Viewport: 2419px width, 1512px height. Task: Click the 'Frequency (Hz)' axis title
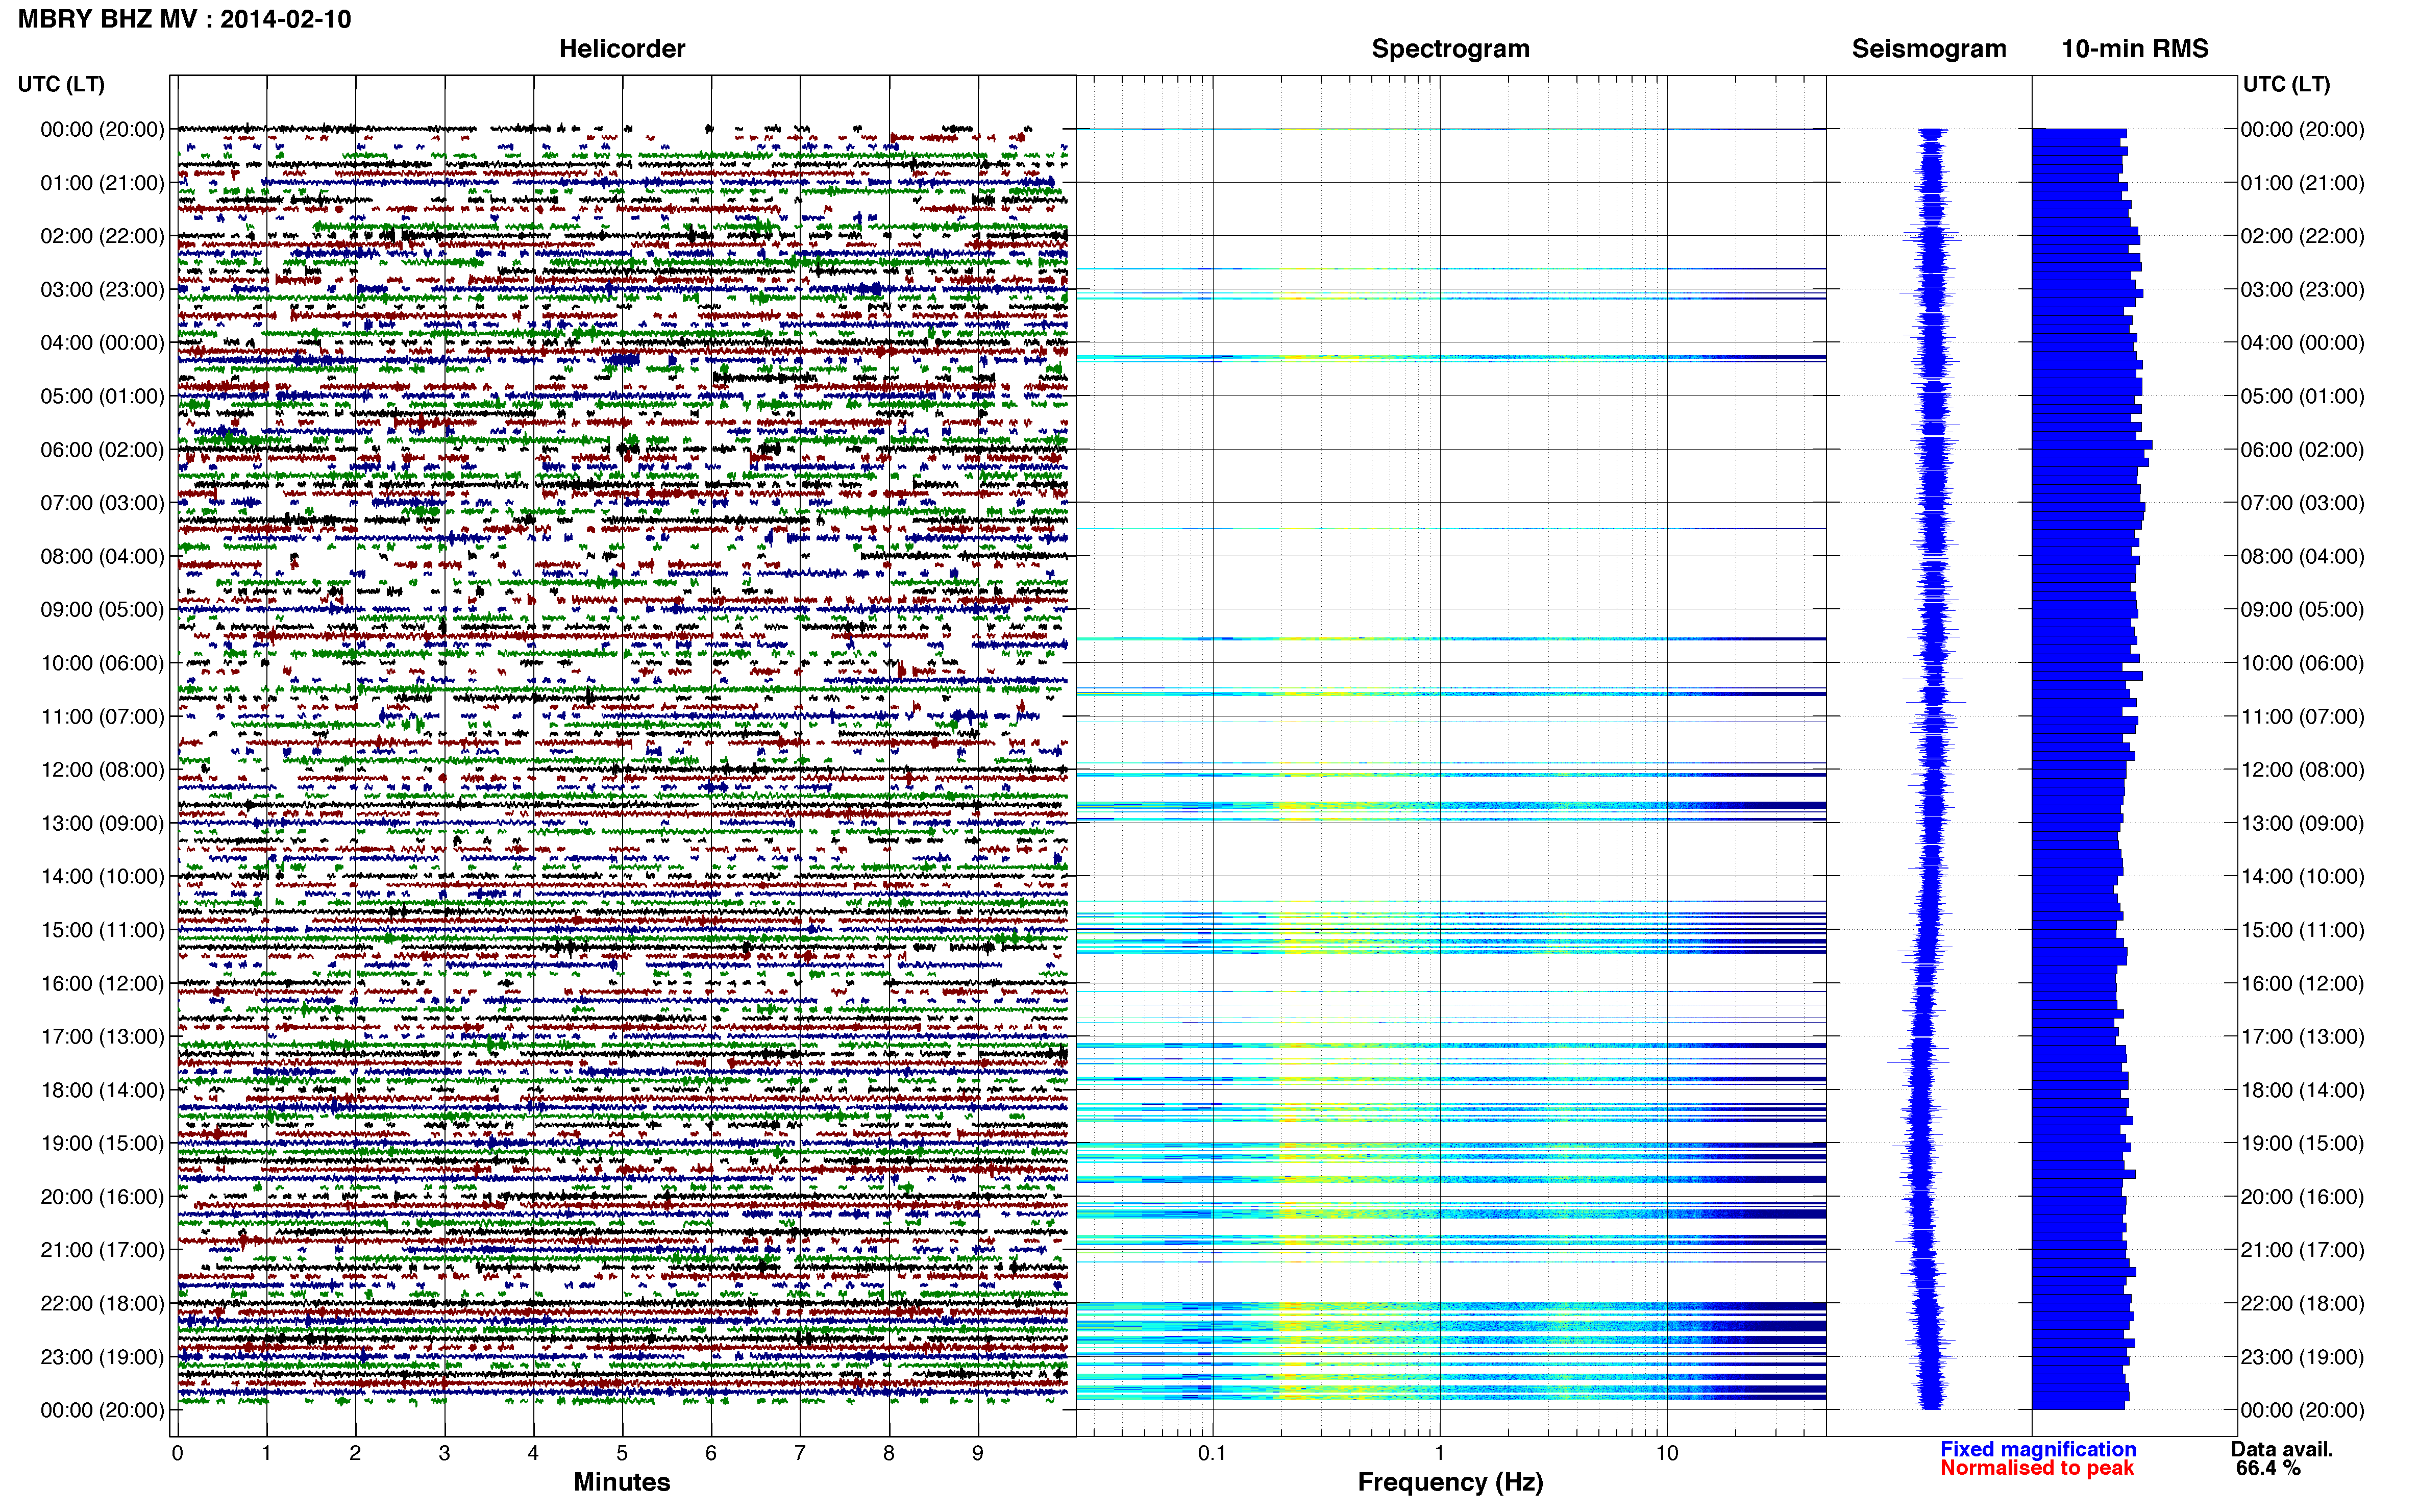[x=1450, y=1482]
